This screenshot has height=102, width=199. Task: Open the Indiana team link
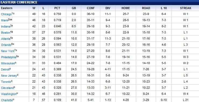(x=6, y=27)
